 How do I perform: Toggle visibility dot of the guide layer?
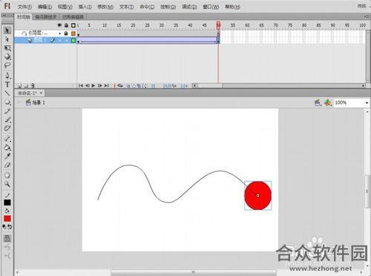(x=59, y=33)
